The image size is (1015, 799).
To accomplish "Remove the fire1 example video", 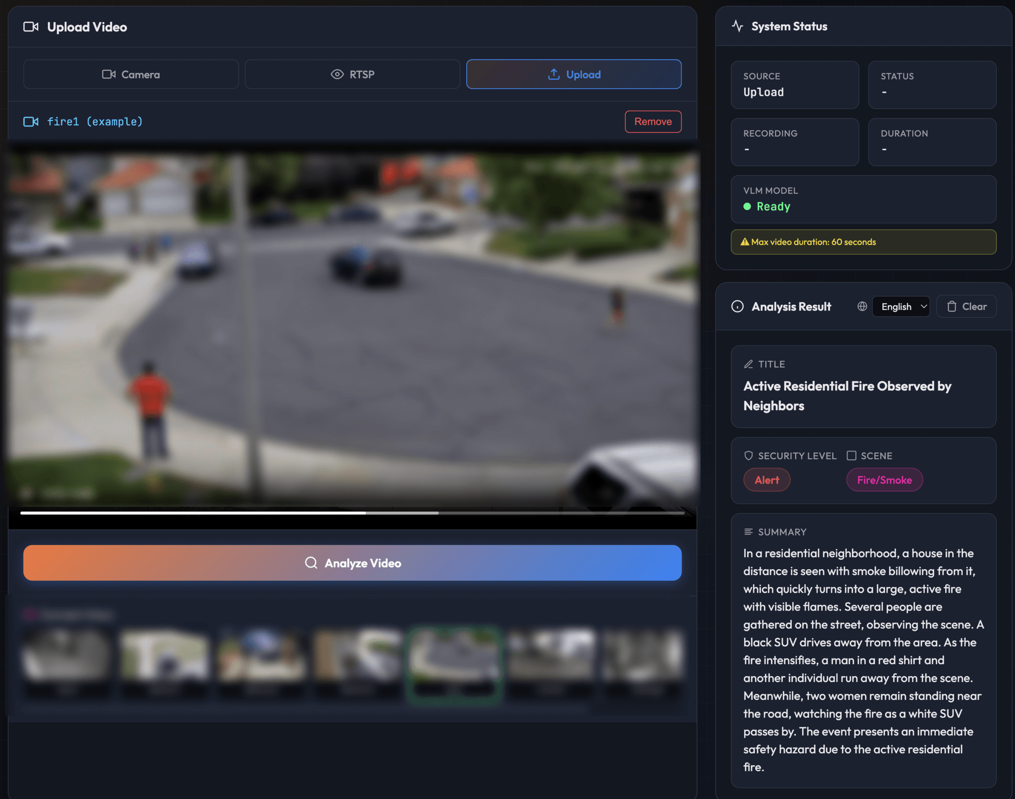I will 653,122.
